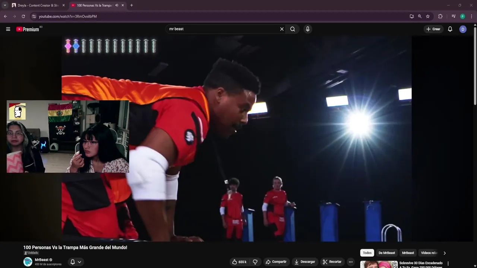Open options menu for Sobrevive 30 Días video
This screenshot has height=268, width=477.
point(448,264)
